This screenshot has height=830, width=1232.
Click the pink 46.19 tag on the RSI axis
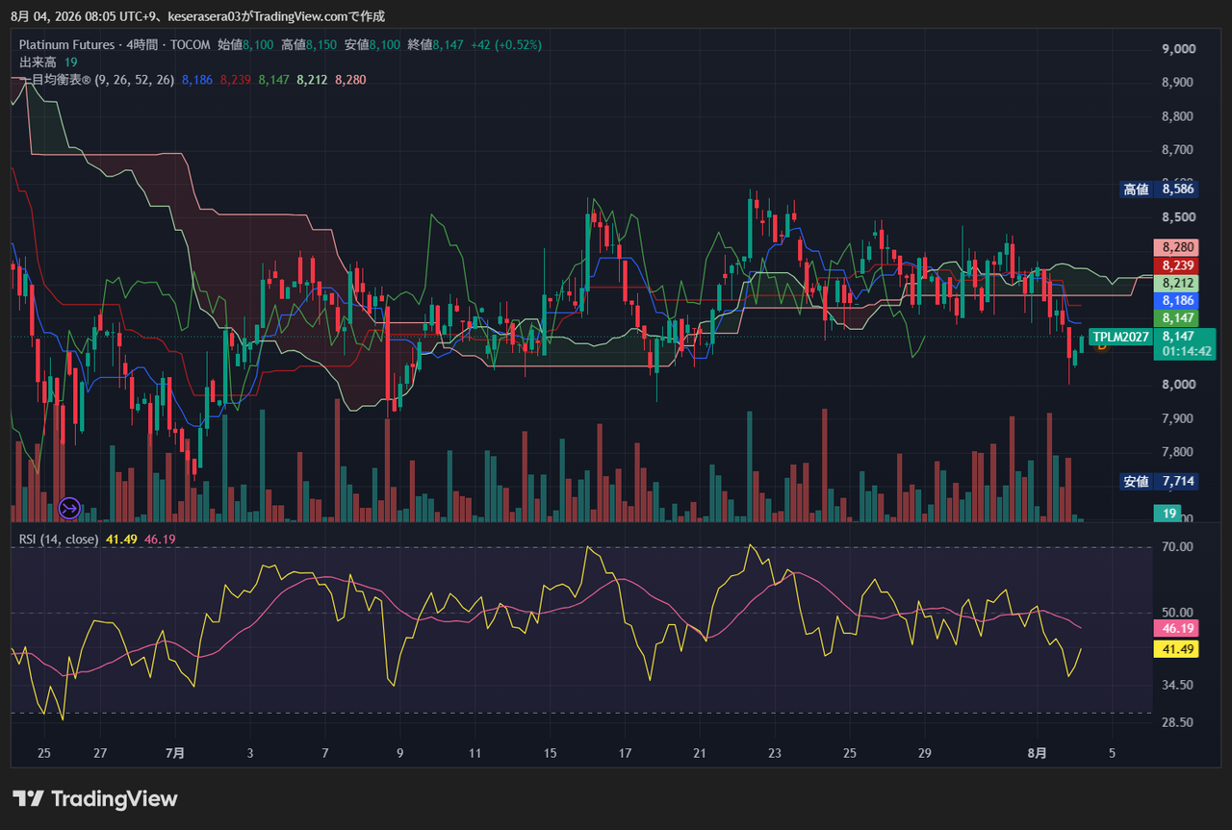tap(1178, 628)
